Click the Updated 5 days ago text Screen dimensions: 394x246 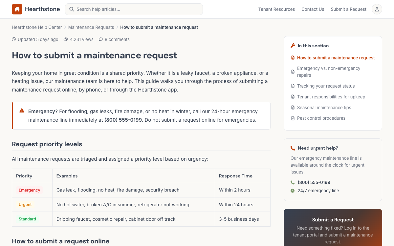coord(38,39)
